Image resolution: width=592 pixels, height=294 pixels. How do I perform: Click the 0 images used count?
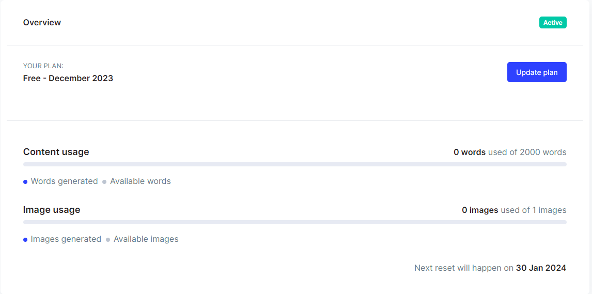coord(480,210)
